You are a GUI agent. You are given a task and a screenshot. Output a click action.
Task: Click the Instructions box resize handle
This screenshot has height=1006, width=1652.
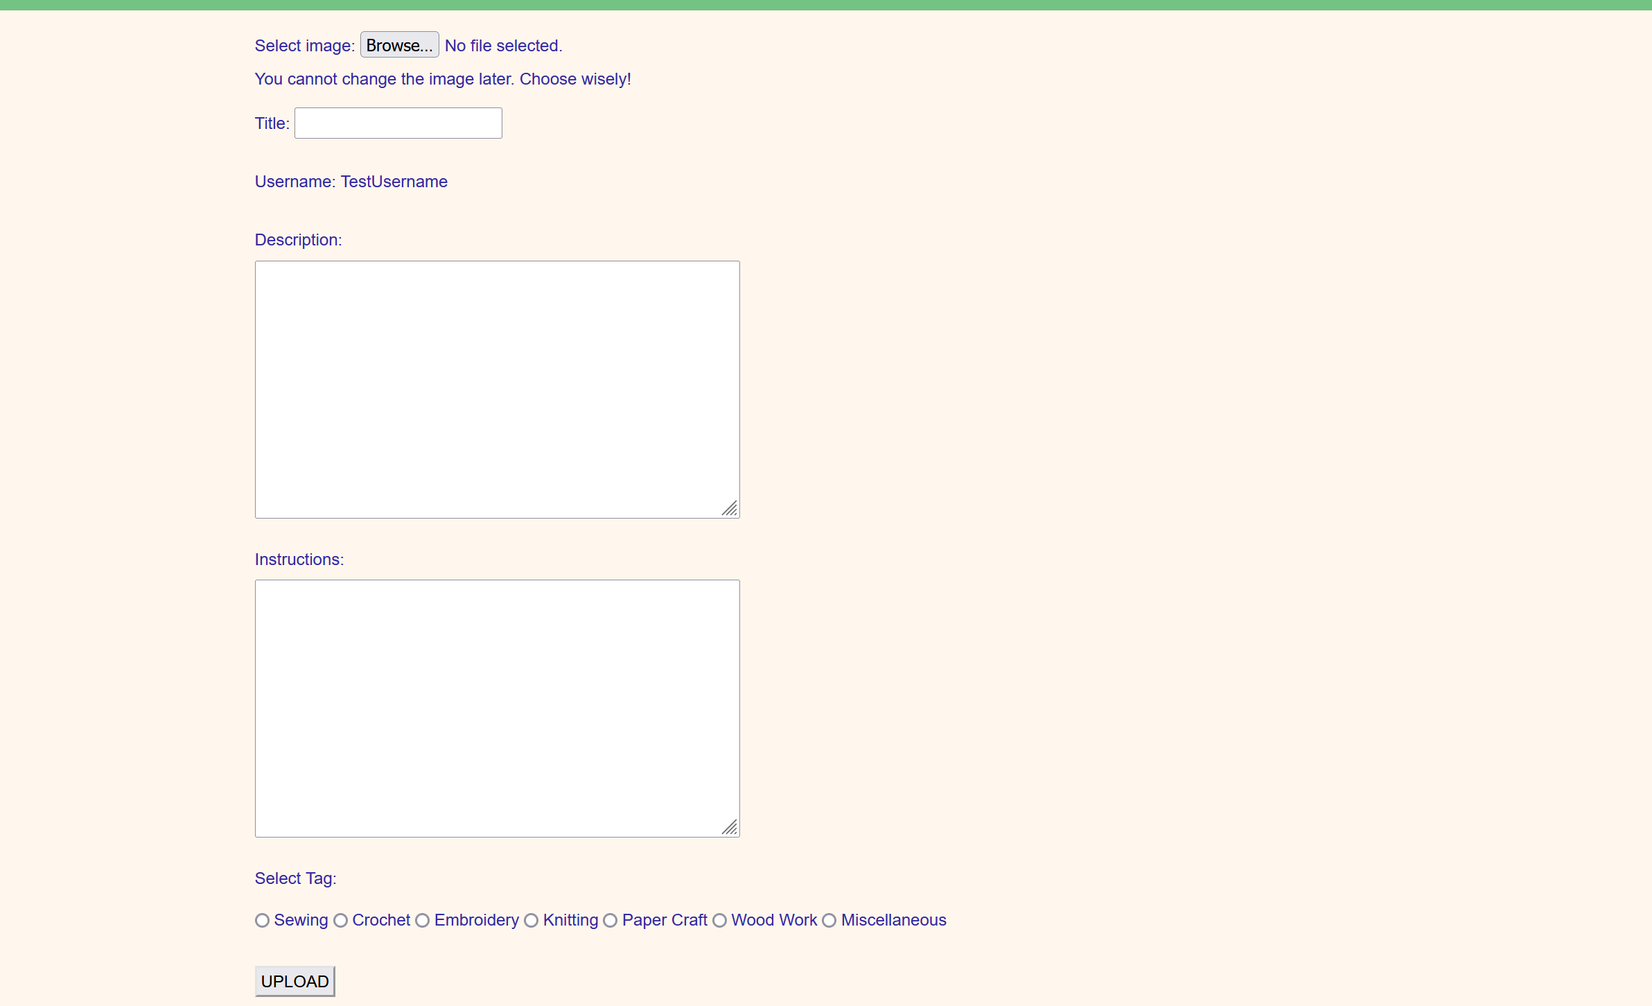[x=730, y=828]
